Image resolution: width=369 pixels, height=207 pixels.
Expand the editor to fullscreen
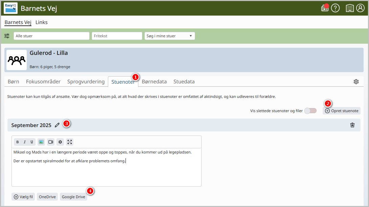70,142
